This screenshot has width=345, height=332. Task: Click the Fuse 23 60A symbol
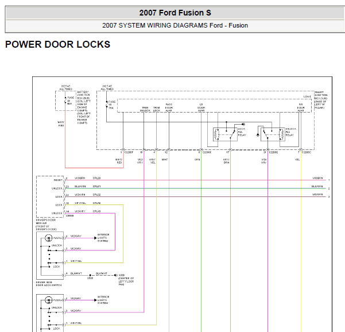[65, 101]
